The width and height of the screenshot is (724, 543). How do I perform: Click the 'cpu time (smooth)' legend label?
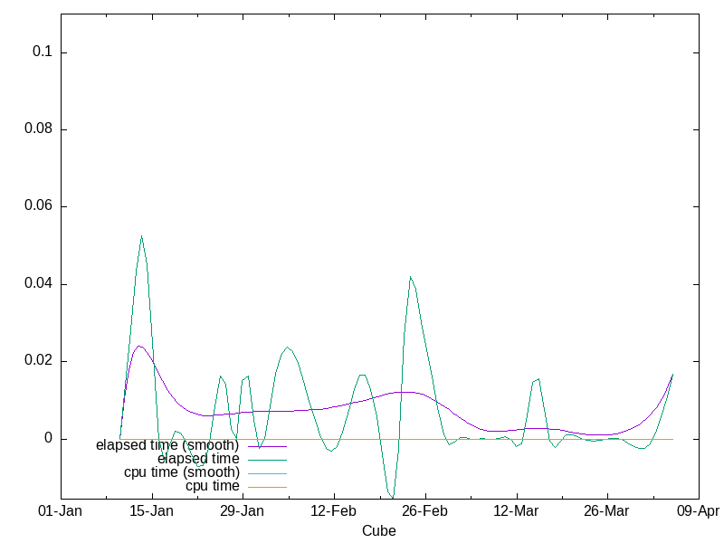point(182,472)
